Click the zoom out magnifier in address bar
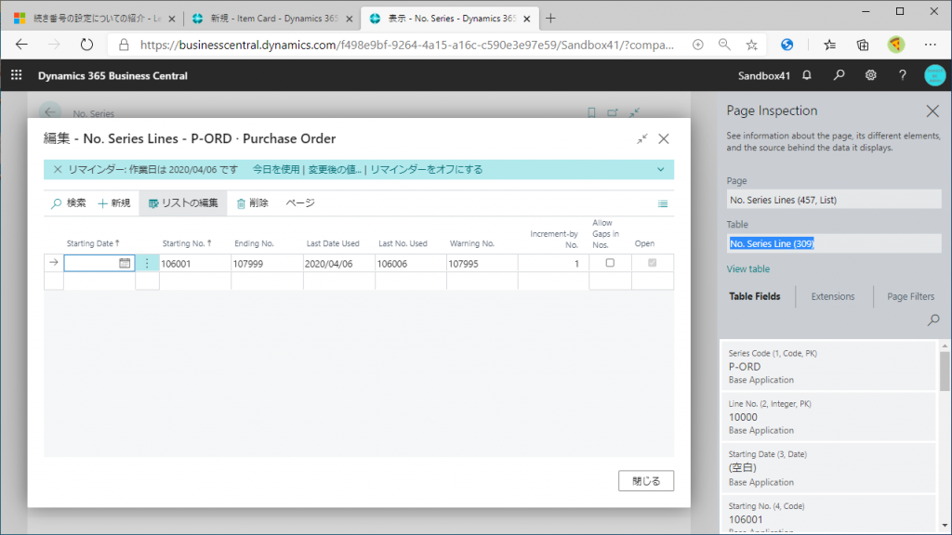Image resolution: width=952 pixels, height=535 pixels. [x=724, y=45]
